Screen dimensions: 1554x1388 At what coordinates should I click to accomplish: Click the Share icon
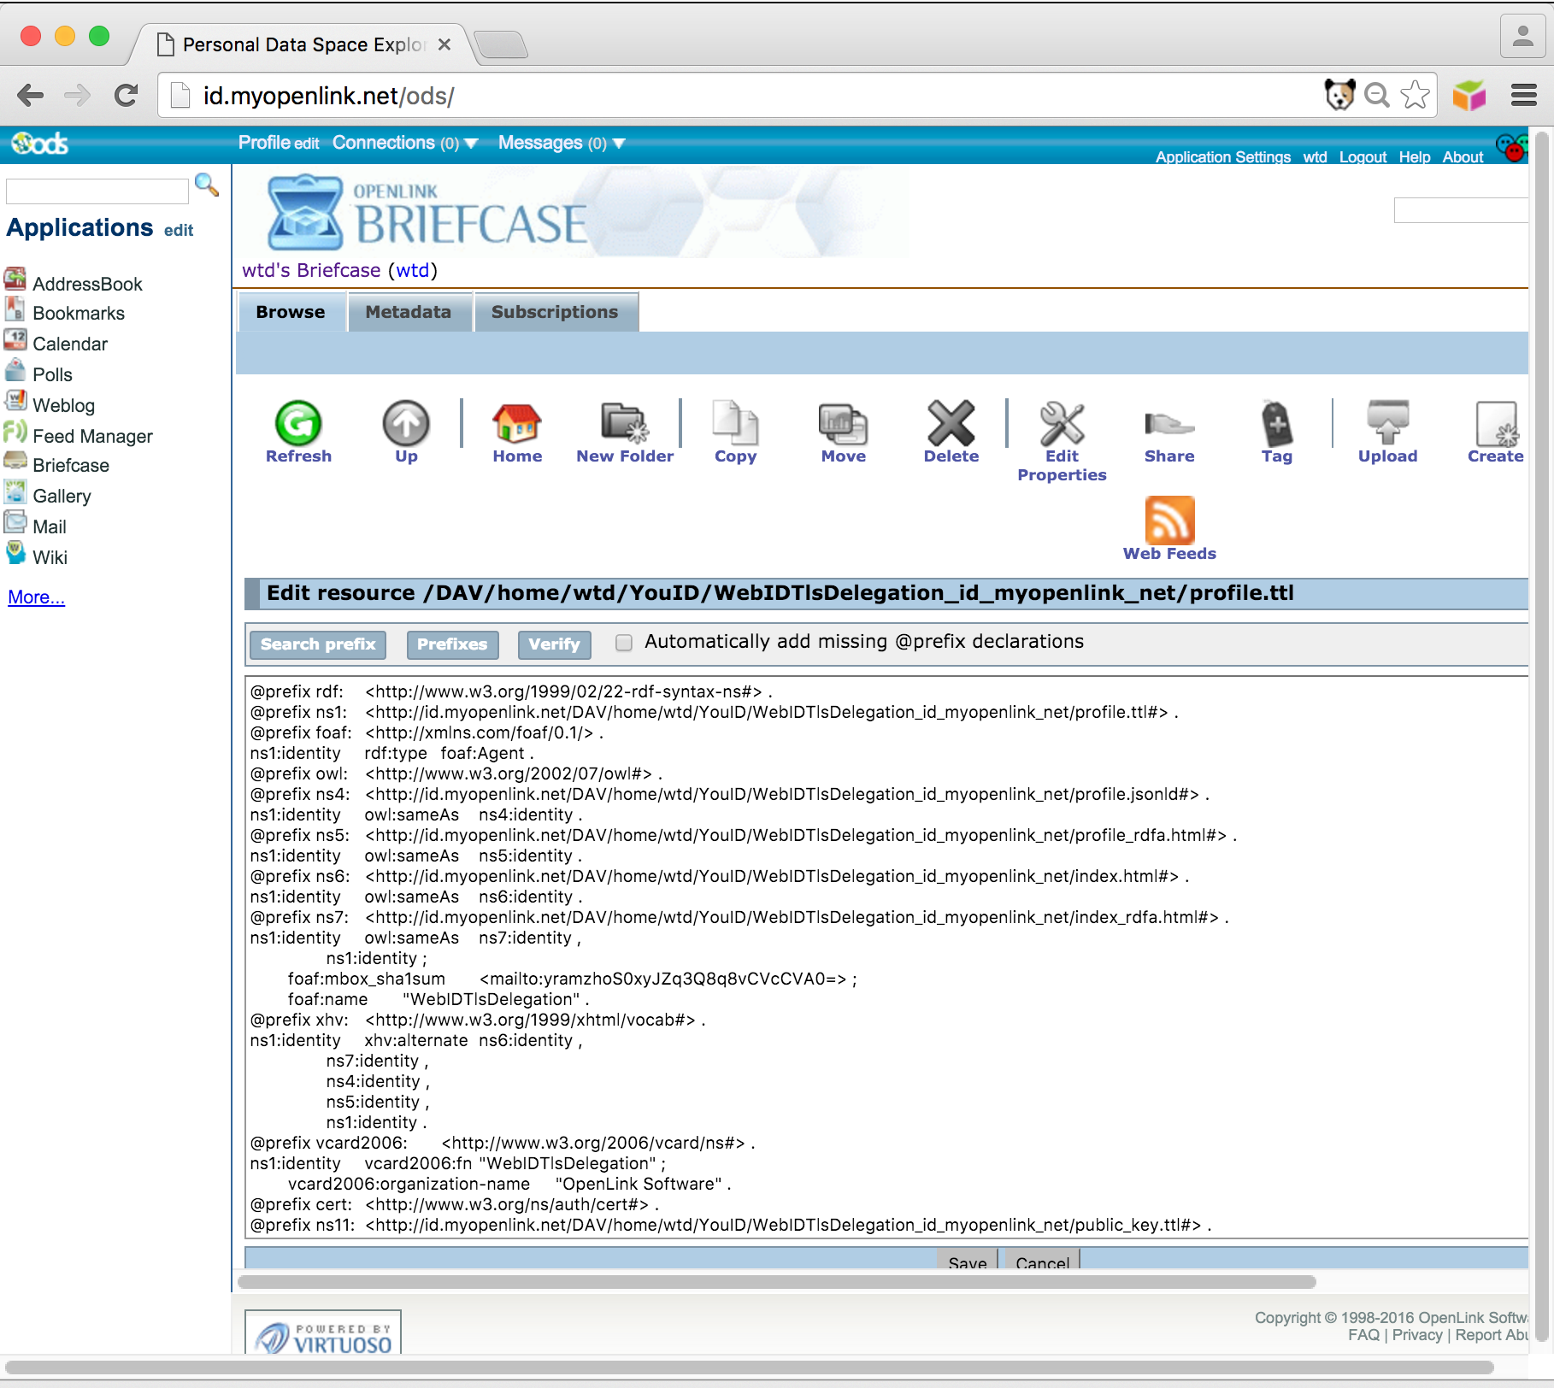[1168, 424]
